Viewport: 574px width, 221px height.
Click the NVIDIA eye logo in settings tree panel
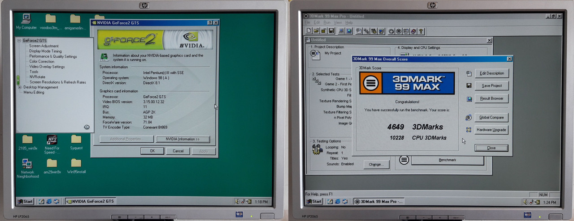[87, 127]
